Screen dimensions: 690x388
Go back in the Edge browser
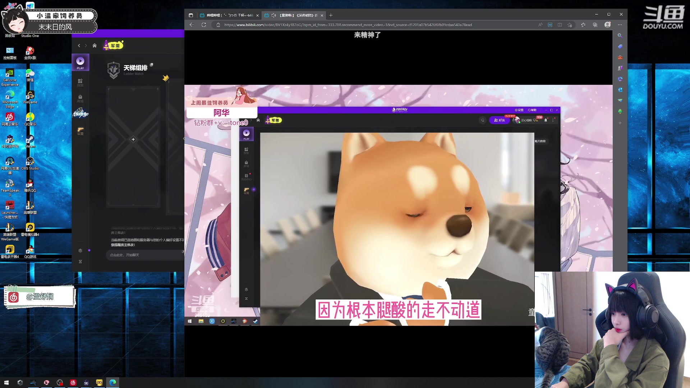click(x=192, y=25)
